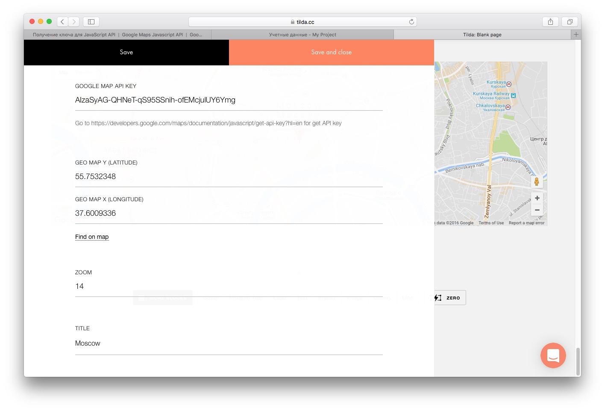Click the Bernikovskaya nab. map label
605x411 pixels.
(x=465, y=167)
